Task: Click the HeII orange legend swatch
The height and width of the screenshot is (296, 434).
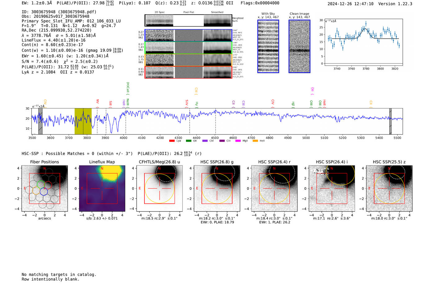Action: click(x=255, y=141)
